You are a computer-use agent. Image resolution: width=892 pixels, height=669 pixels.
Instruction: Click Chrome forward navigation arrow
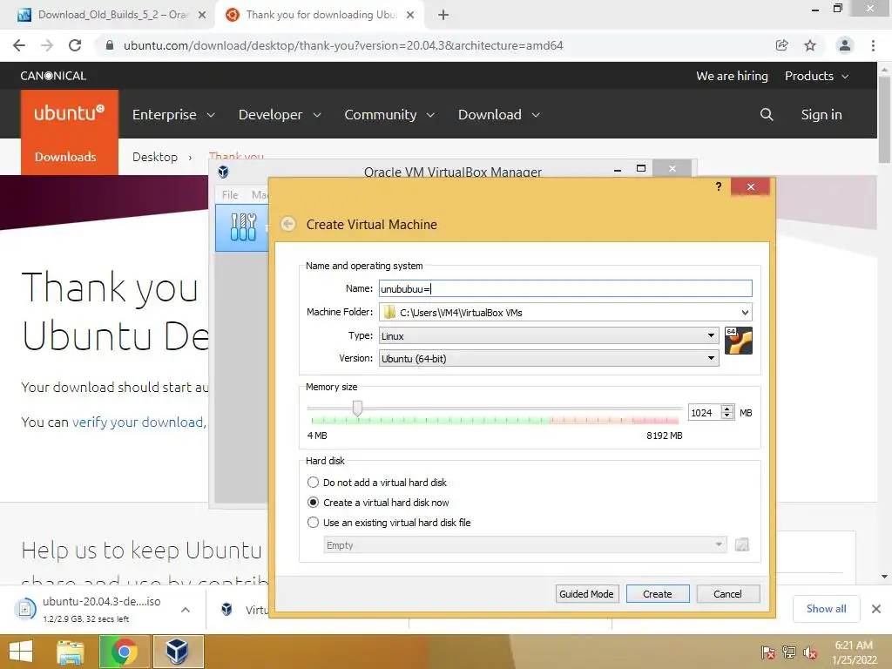(x=47, y=45)
